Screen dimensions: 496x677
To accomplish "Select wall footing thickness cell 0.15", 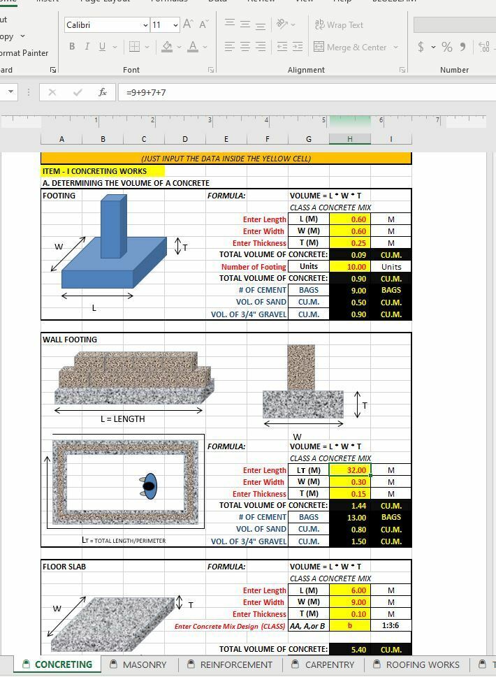I will [x=350, y=494].
